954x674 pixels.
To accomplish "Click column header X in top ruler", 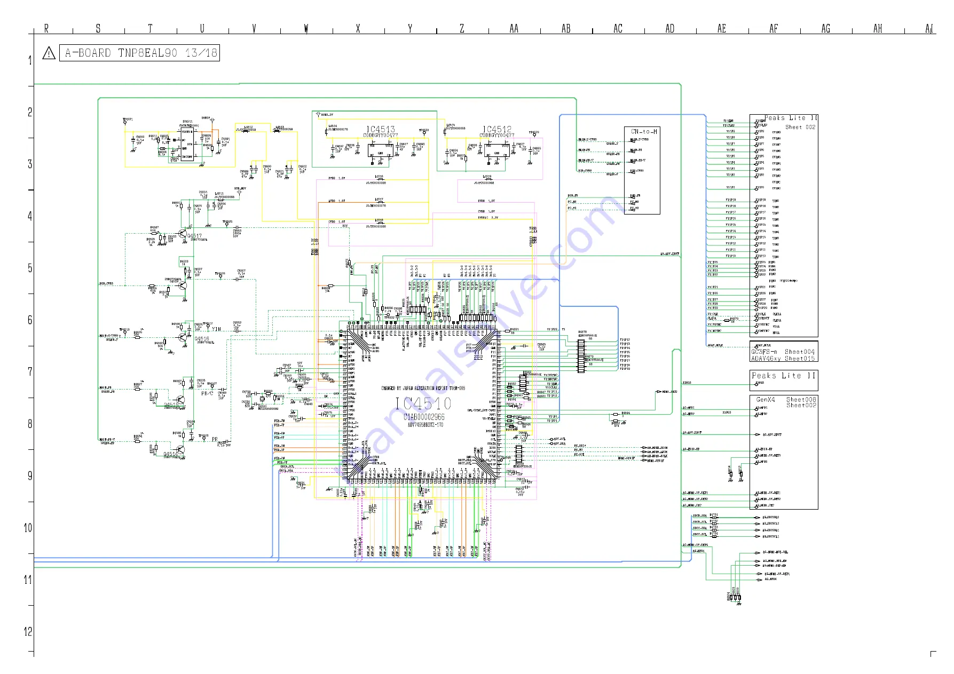I will coord(358,28).
